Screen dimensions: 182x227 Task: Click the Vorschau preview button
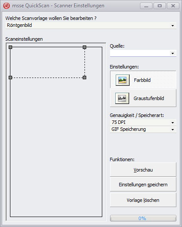143,169
